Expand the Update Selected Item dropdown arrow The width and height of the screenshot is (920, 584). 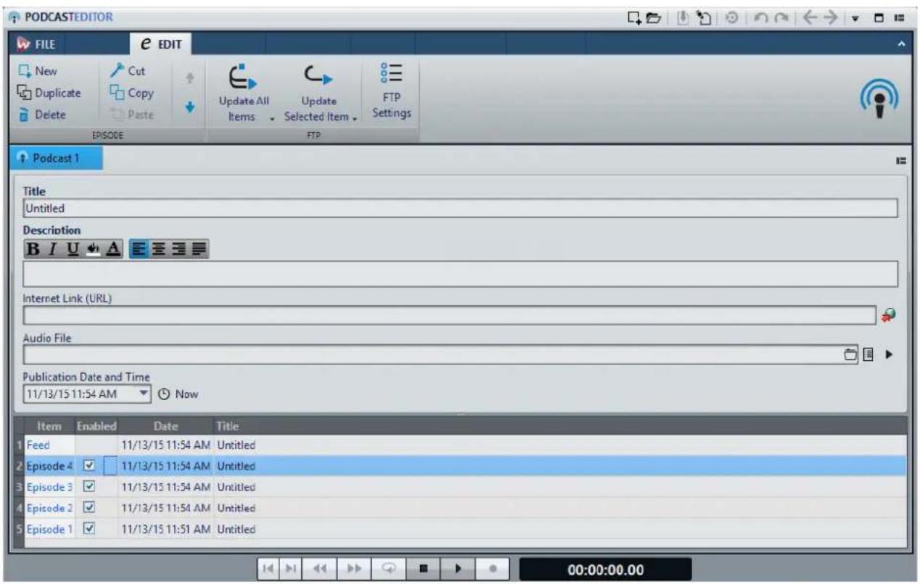pos(356,118)
